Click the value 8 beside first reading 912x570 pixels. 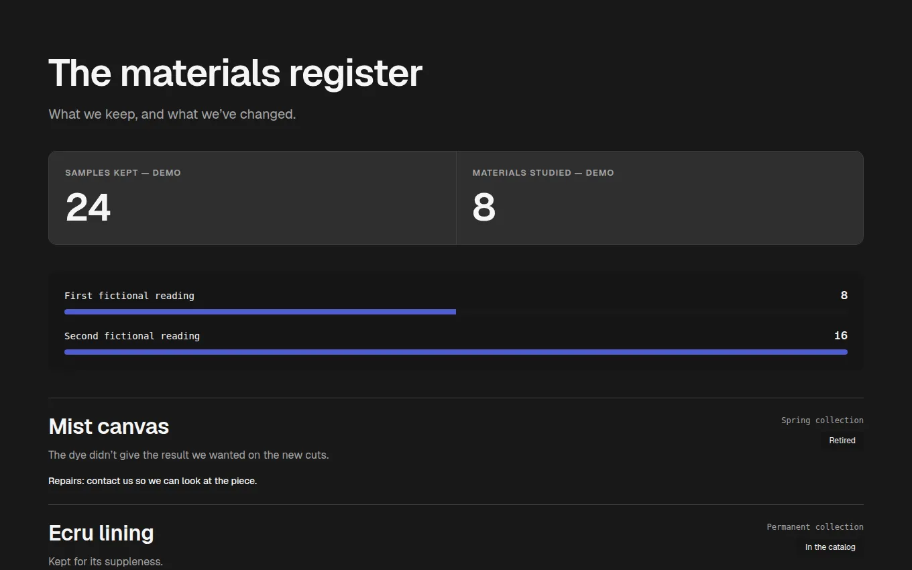click(844, 295)
